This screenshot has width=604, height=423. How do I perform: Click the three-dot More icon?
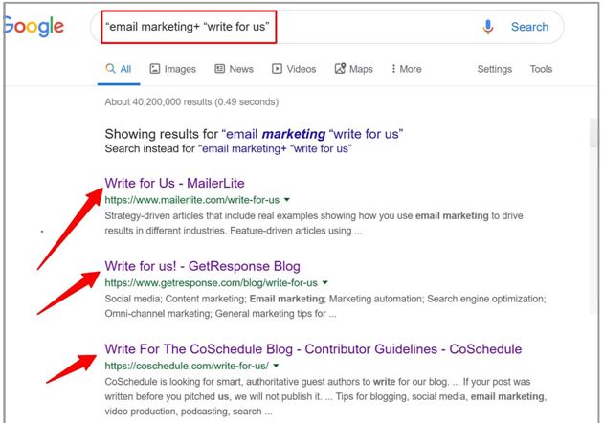393,69
